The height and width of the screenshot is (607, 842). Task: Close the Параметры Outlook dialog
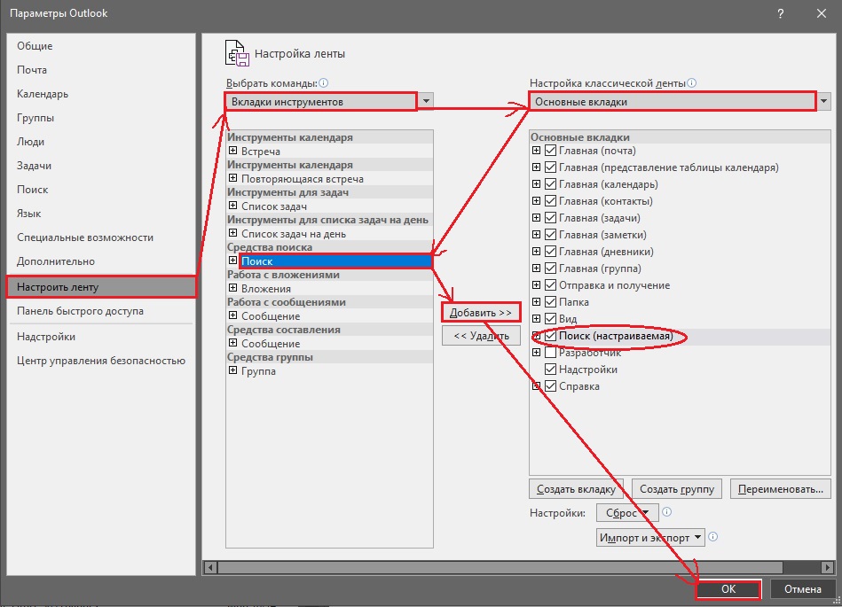click(x=821, y=14)
